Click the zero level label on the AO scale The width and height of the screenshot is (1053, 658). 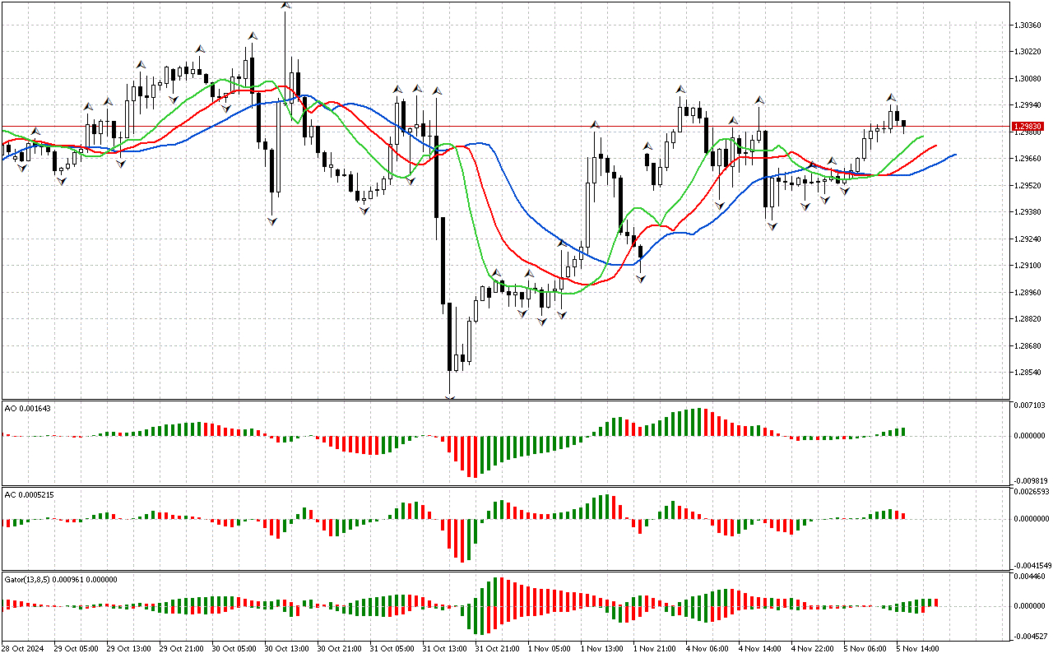click(1031, 436)
